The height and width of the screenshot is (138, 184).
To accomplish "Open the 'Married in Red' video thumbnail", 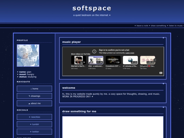I will pos(78,60).
